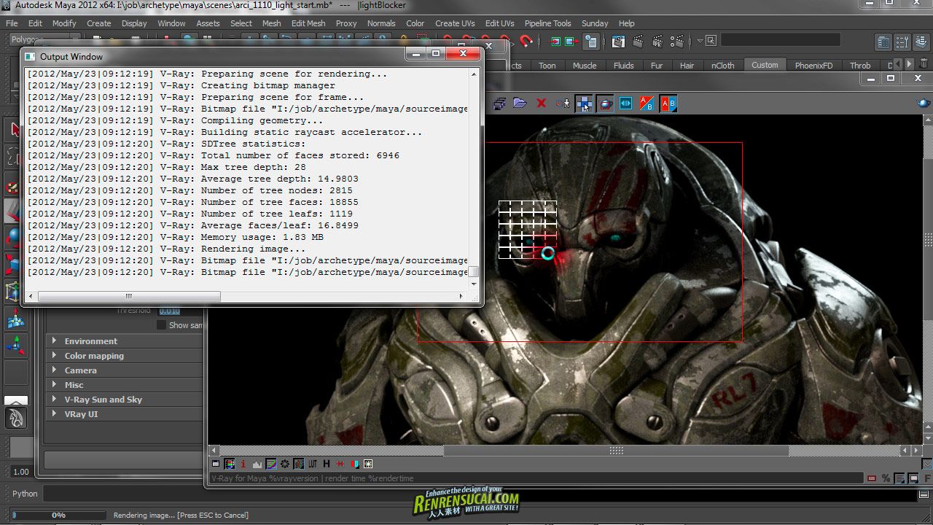Open the Polygons menu set dropdown
Viewport: 933px width, 525px height.
tap(44, 39)
